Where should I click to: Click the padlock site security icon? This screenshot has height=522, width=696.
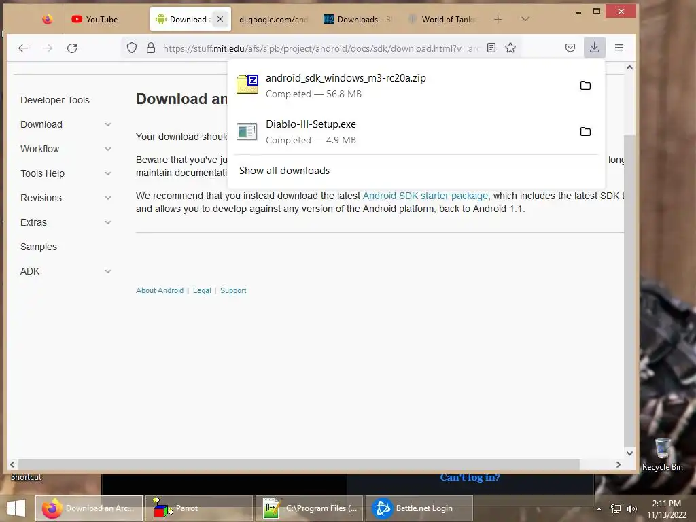point(151,48)
